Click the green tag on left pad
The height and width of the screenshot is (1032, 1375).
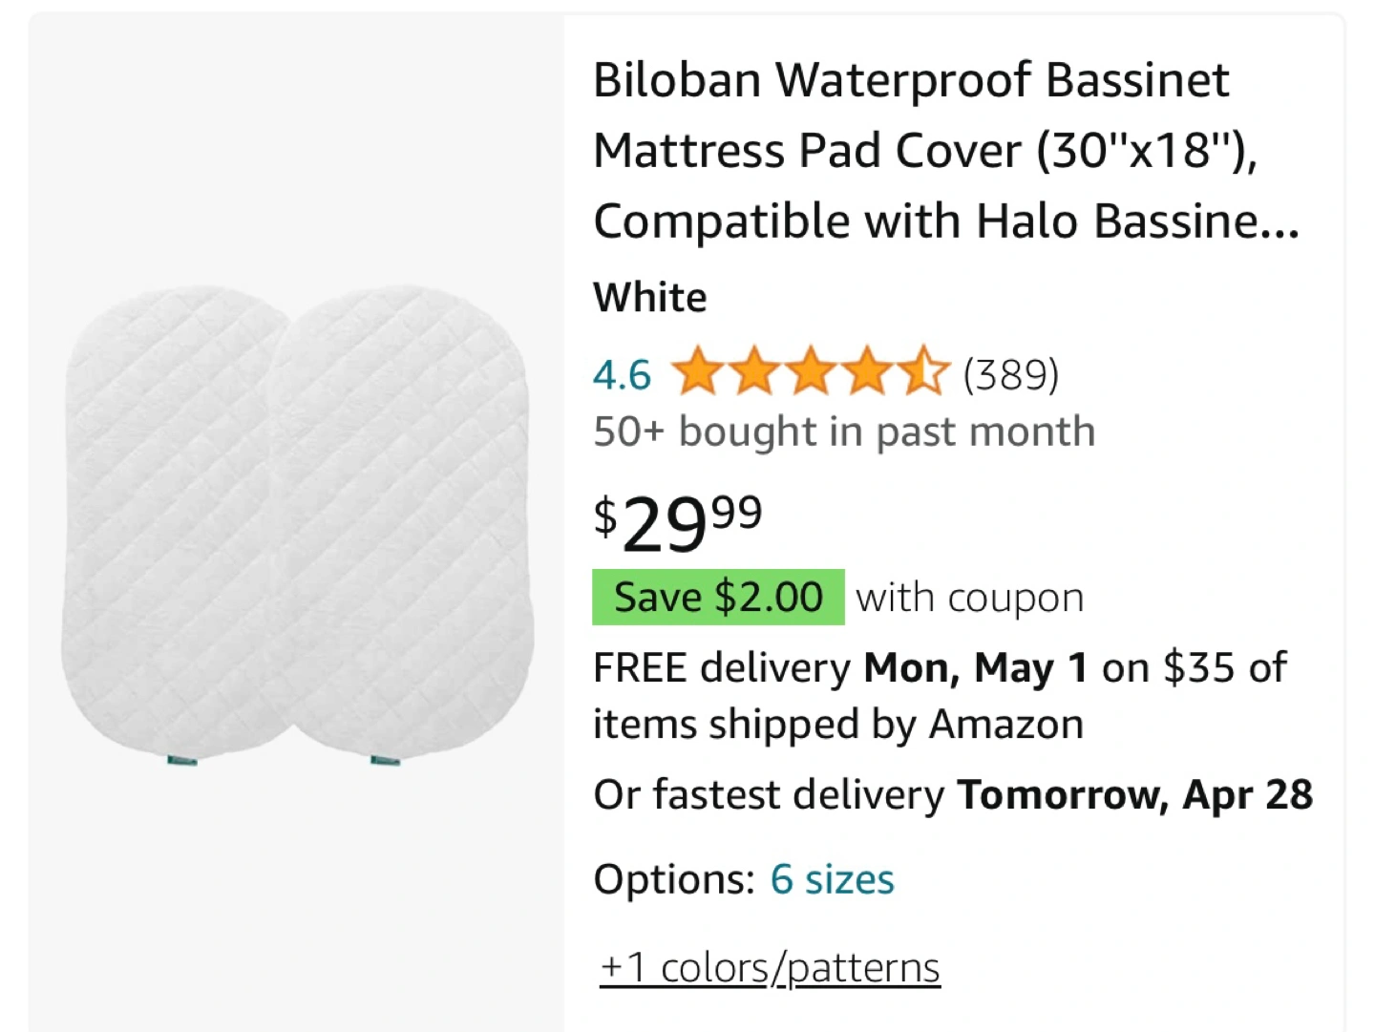point(181,760)
